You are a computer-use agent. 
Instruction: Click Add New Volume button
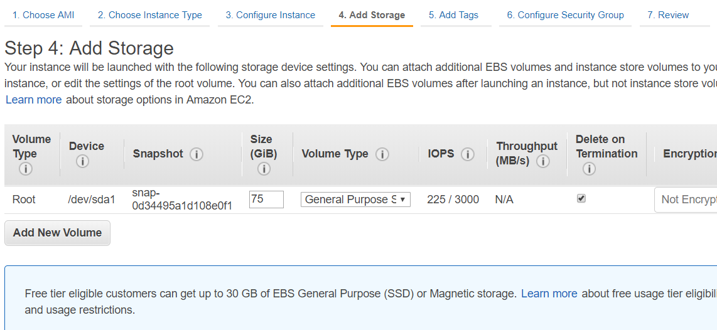coord(57,233)
